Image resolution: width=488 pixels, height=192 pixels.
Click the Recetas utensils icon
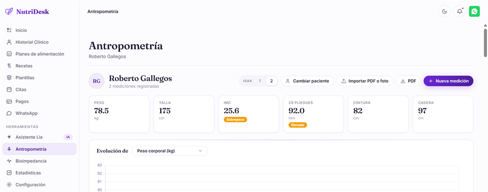click(9, 66)
